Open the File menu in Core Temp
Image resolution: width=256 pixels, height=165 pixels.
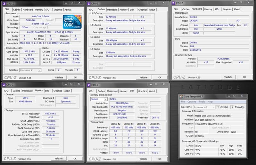[x=183, y=101]
